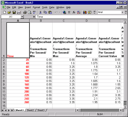Click vertical scrollbar down arrow
The image size is (128, 117).
click(x=125, y=107)
